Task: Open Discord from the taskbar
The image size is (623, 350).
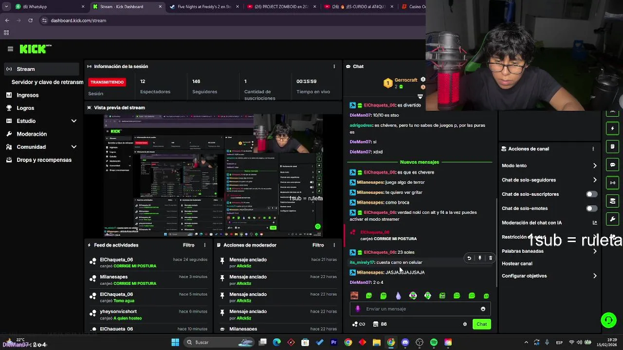Action: tap(405, 342)
